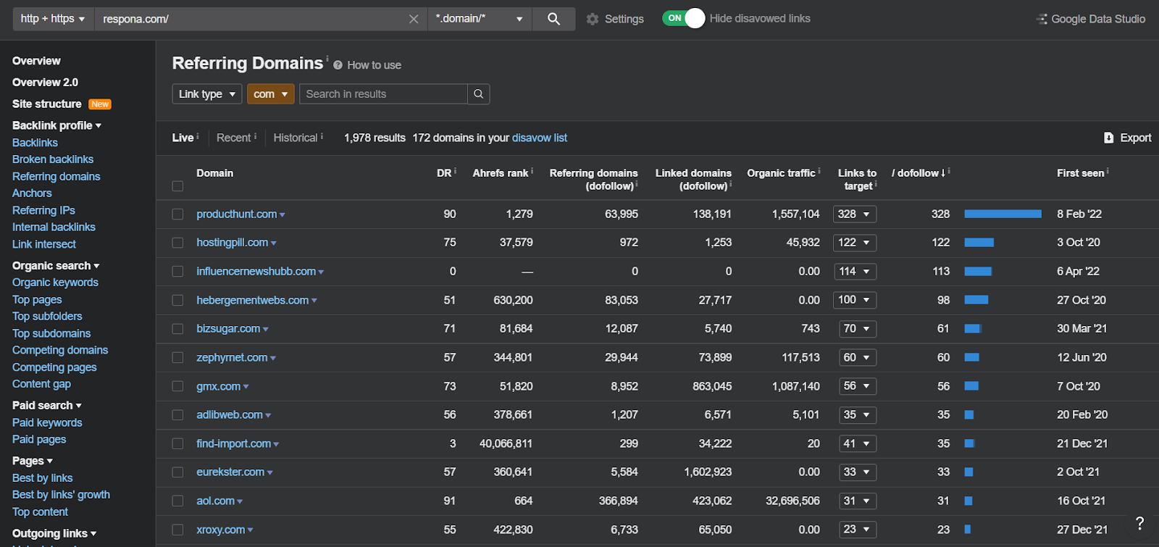
Task: Collapse the Paid search sidebar section
Action: 47,406
